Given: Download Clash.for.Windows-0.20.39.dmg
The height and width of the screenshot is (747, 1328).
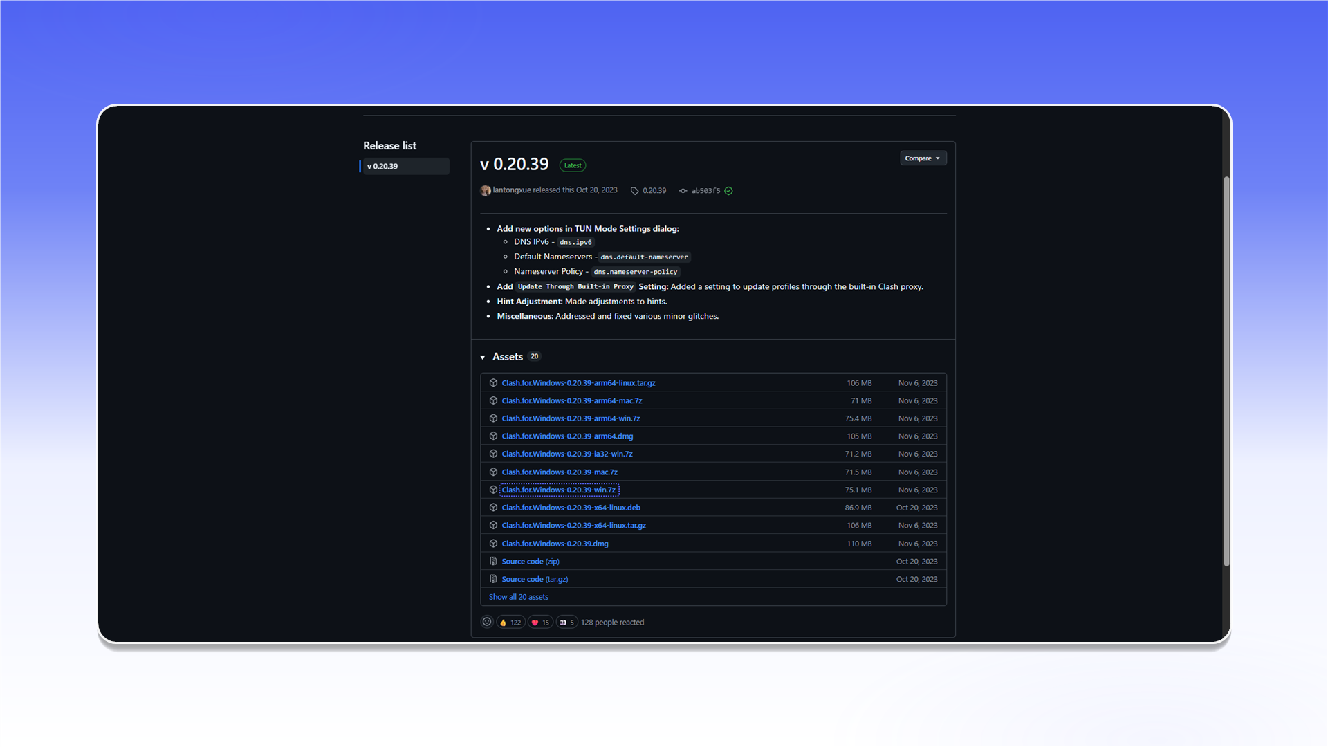Looking at the screenshot, I should (555, 544).
